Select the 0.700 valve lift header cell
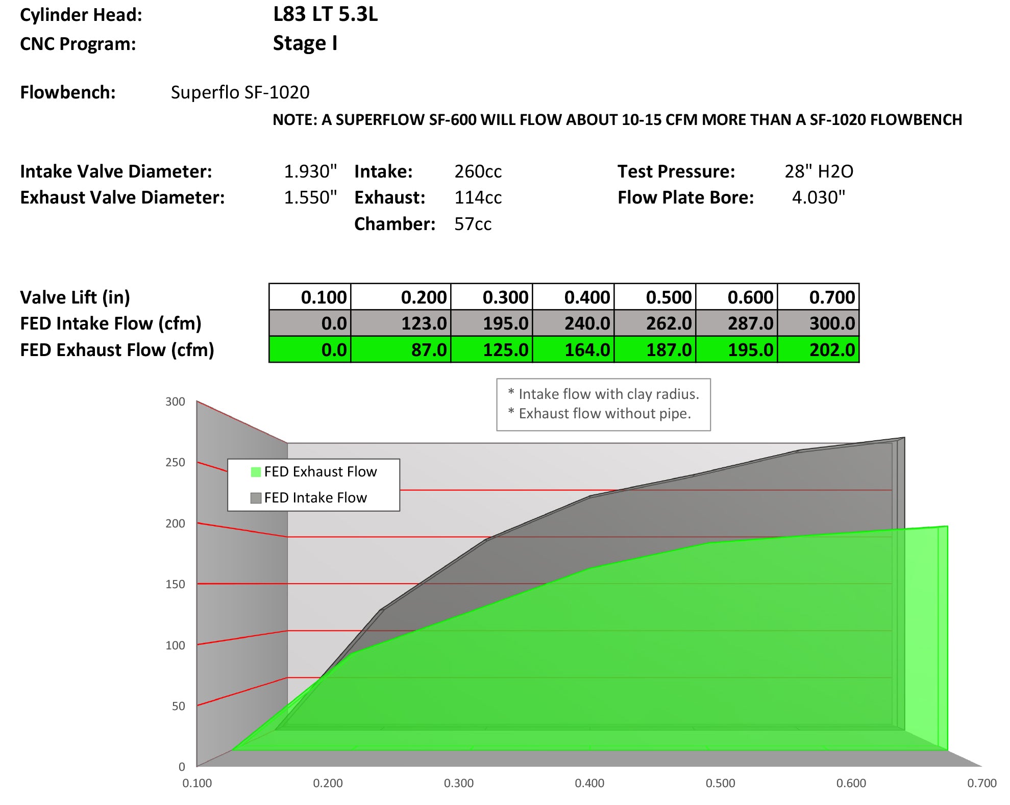The image size is (1010, 805). (818, 297)
